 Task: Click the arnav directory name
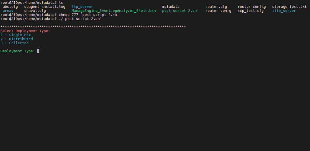(x=8, y=11)
